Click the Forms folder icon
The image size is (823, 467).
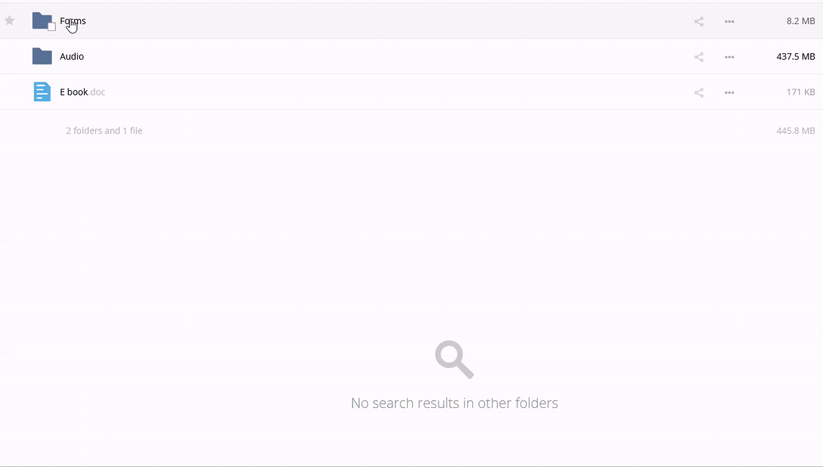pyautogui.click(x=42, y=20)
